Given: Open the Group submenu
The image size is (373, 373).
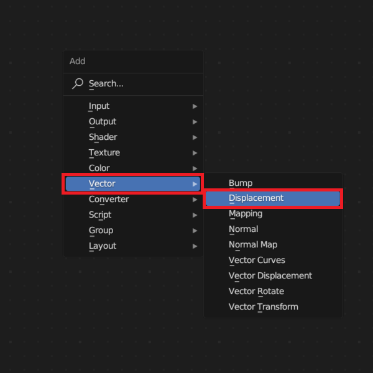Looking at the screenshot, I should [101, 231].
